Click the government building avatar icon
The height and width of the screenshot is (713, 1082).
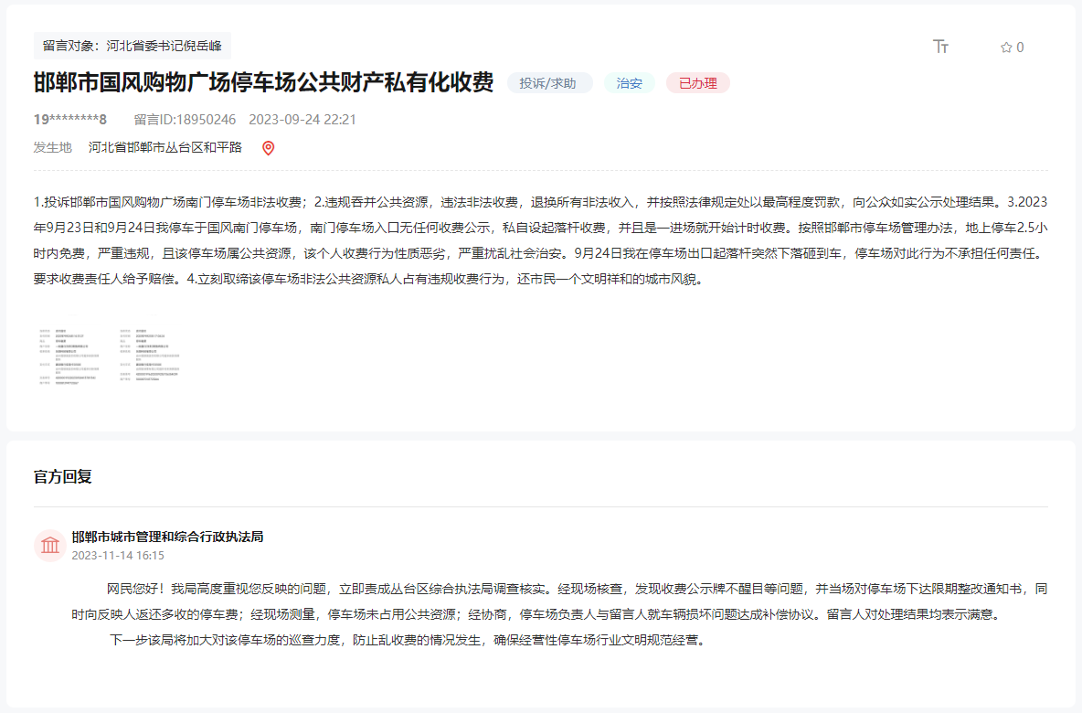pos(49,546)
